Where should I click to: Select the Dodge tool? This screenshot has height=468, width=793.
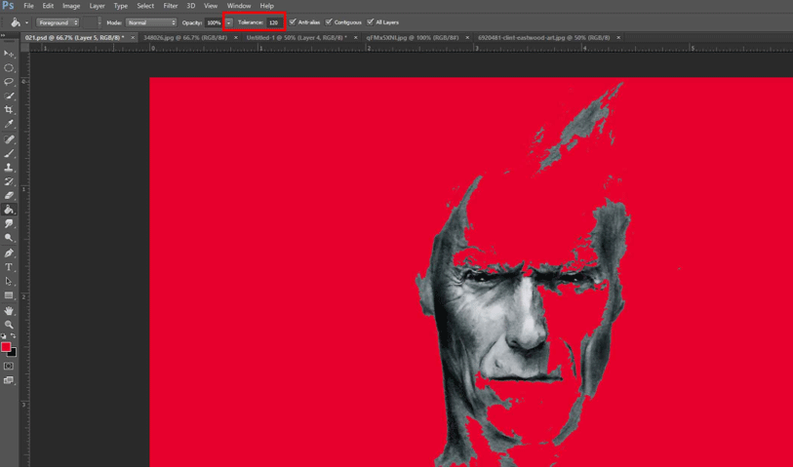click(x=9, y=238)
